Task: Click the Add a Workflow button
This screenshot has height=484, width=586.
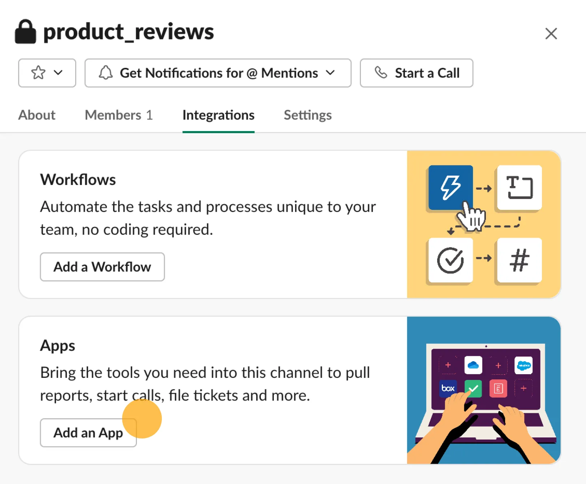Action: pyautogui.click(x=102, y=267)
